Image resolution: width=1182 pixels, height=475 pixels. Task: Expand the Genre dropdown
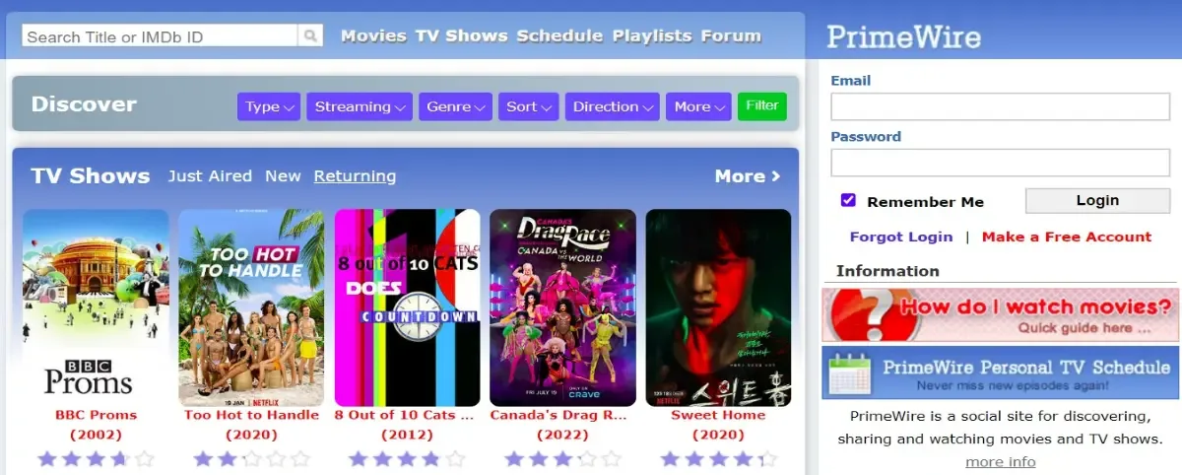point(456,106)
